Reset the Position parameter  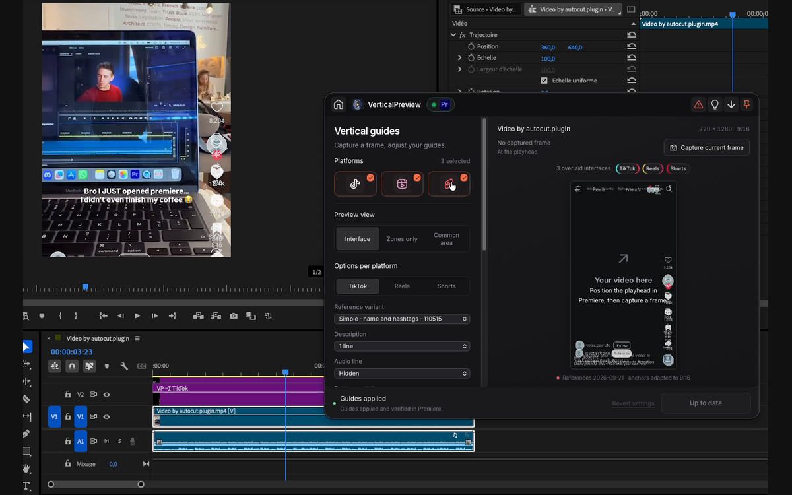(632, 47)
